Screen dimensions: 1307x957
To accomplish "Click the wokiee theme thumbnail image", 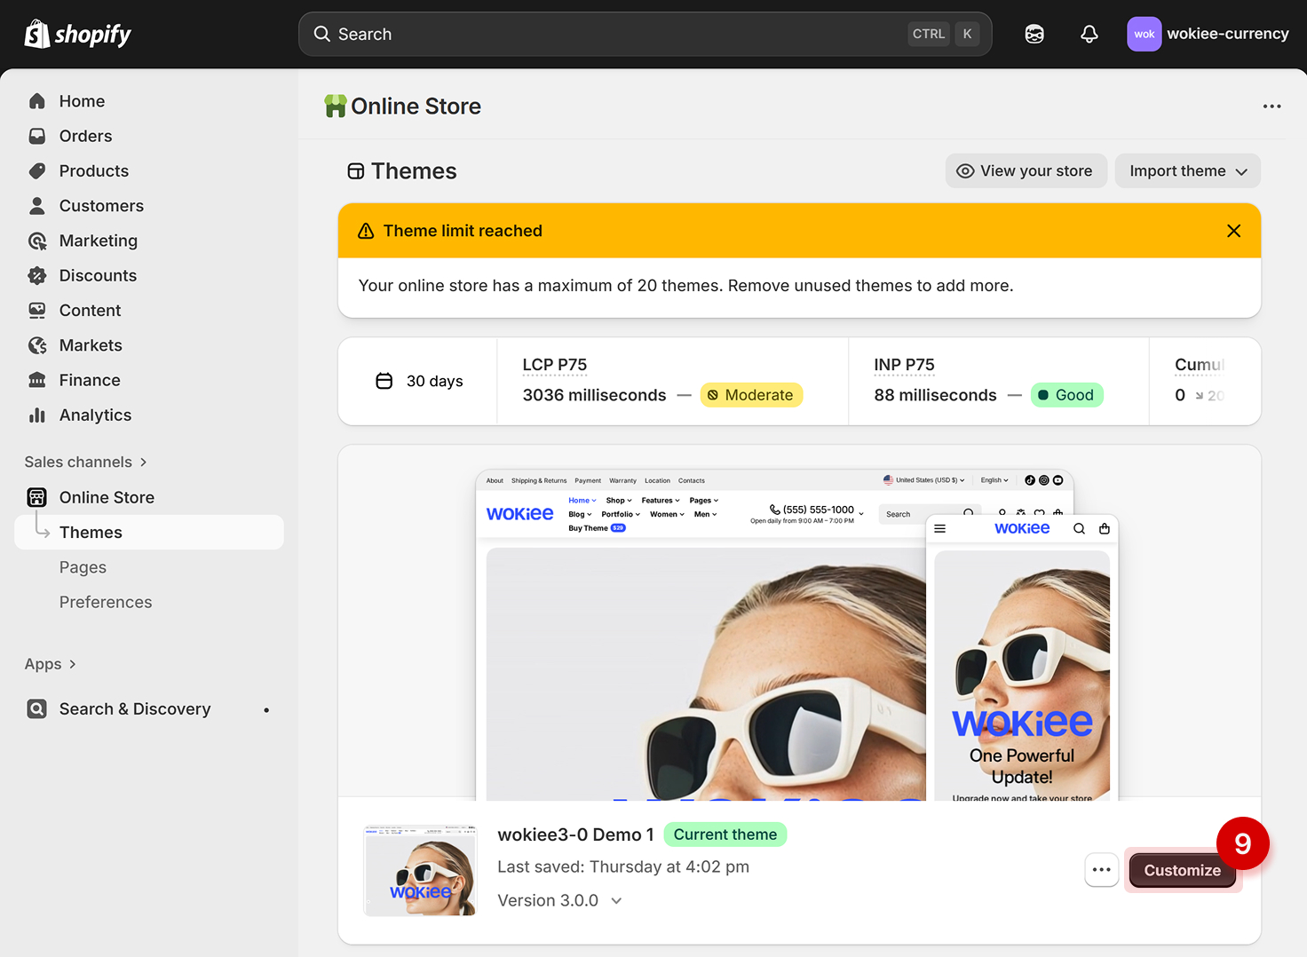I will (420, 870).
